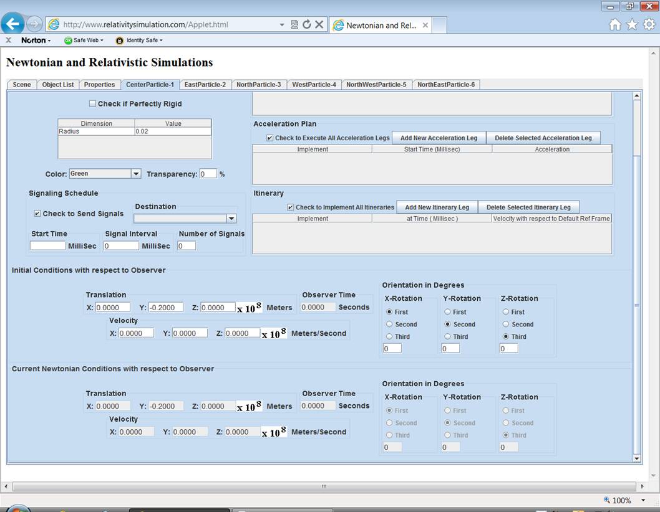
Task: Enable Check if Perfectly Rigid checkbox
Action: coord(93,103)
